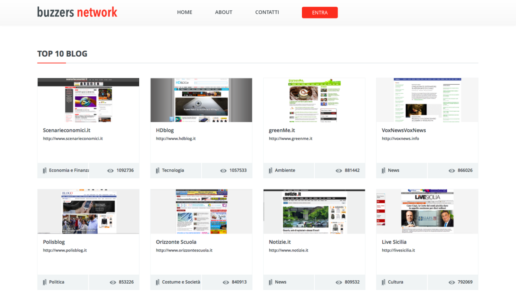The width and height of the screenshot is (516, 300).
Task: Click the red ENTRA button
Action: (x=320, y=12)
